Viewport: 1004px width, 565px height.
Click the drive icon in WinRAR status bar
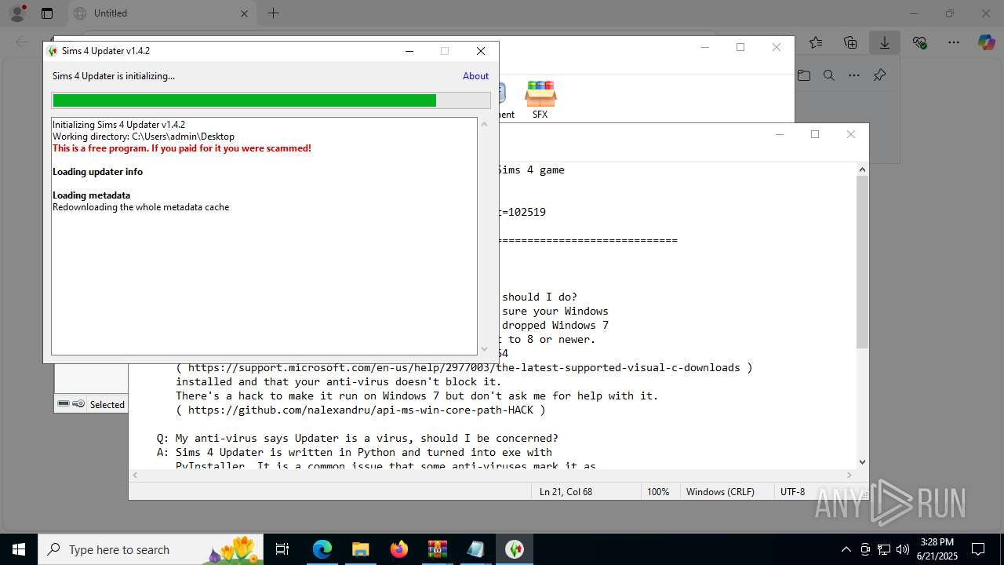pos(64,404)
